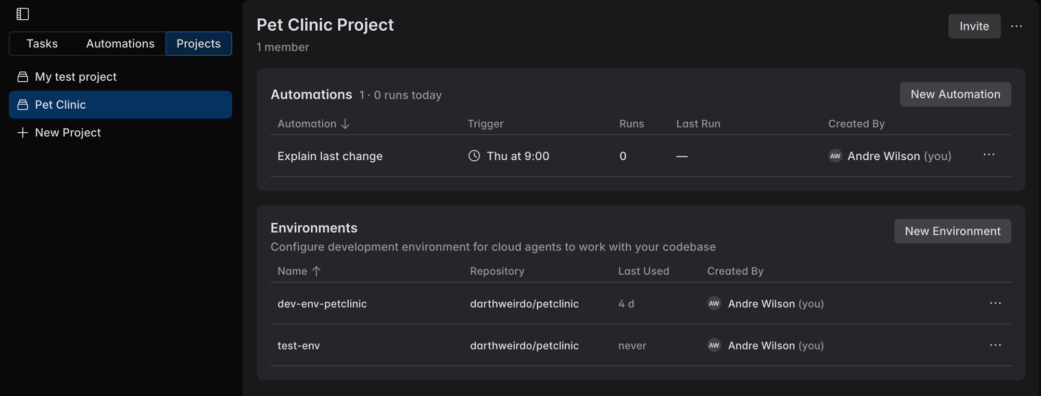1041x396 pixels.
Task: Click darthweirdo/petclinic in test-env row
Action: pyautogui.click(x=524, y=346)
